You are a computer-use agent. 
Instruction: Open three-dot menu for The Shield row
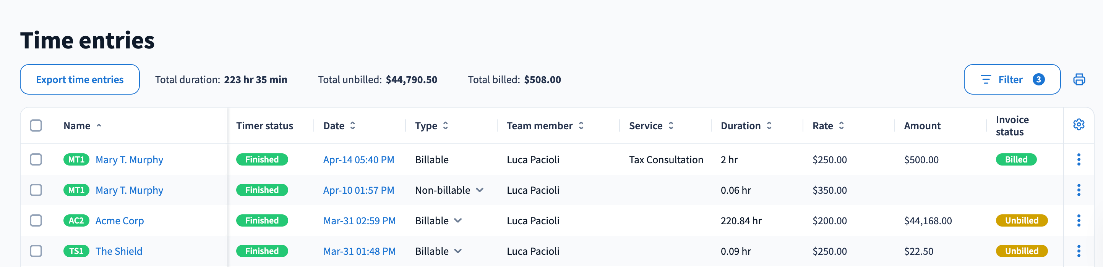(x=1079, y=251)
